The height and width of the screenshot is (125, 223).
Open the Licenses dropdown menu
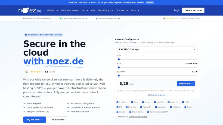122,10
